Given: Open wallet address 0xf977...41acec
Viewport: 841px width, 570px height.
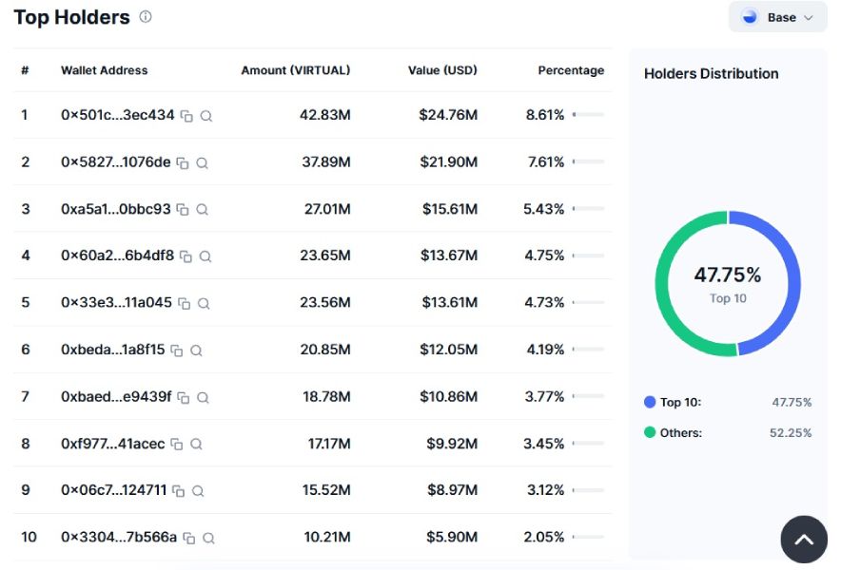Looking at the screenshot, I should [x=112, y=444].
